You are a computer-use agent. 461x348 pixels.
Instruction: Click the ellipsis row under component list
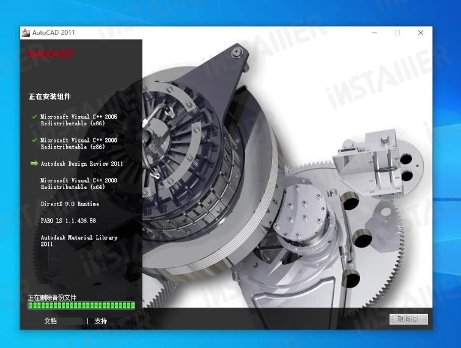point(50,259)
